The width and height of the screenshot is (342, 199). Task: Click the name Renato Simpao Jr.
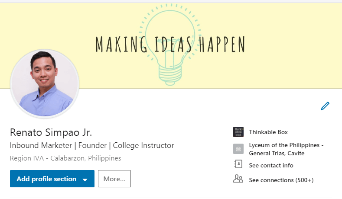(x=51, y=132)
